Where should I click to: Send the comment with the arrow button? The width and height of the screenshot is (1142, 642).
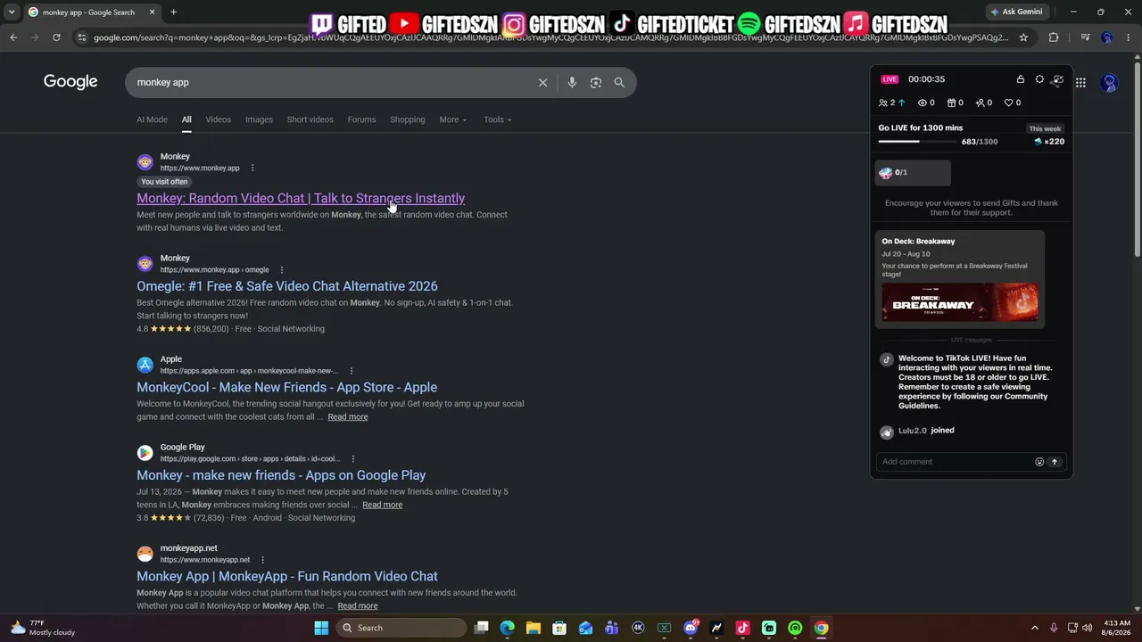[x=1055, y=462]
